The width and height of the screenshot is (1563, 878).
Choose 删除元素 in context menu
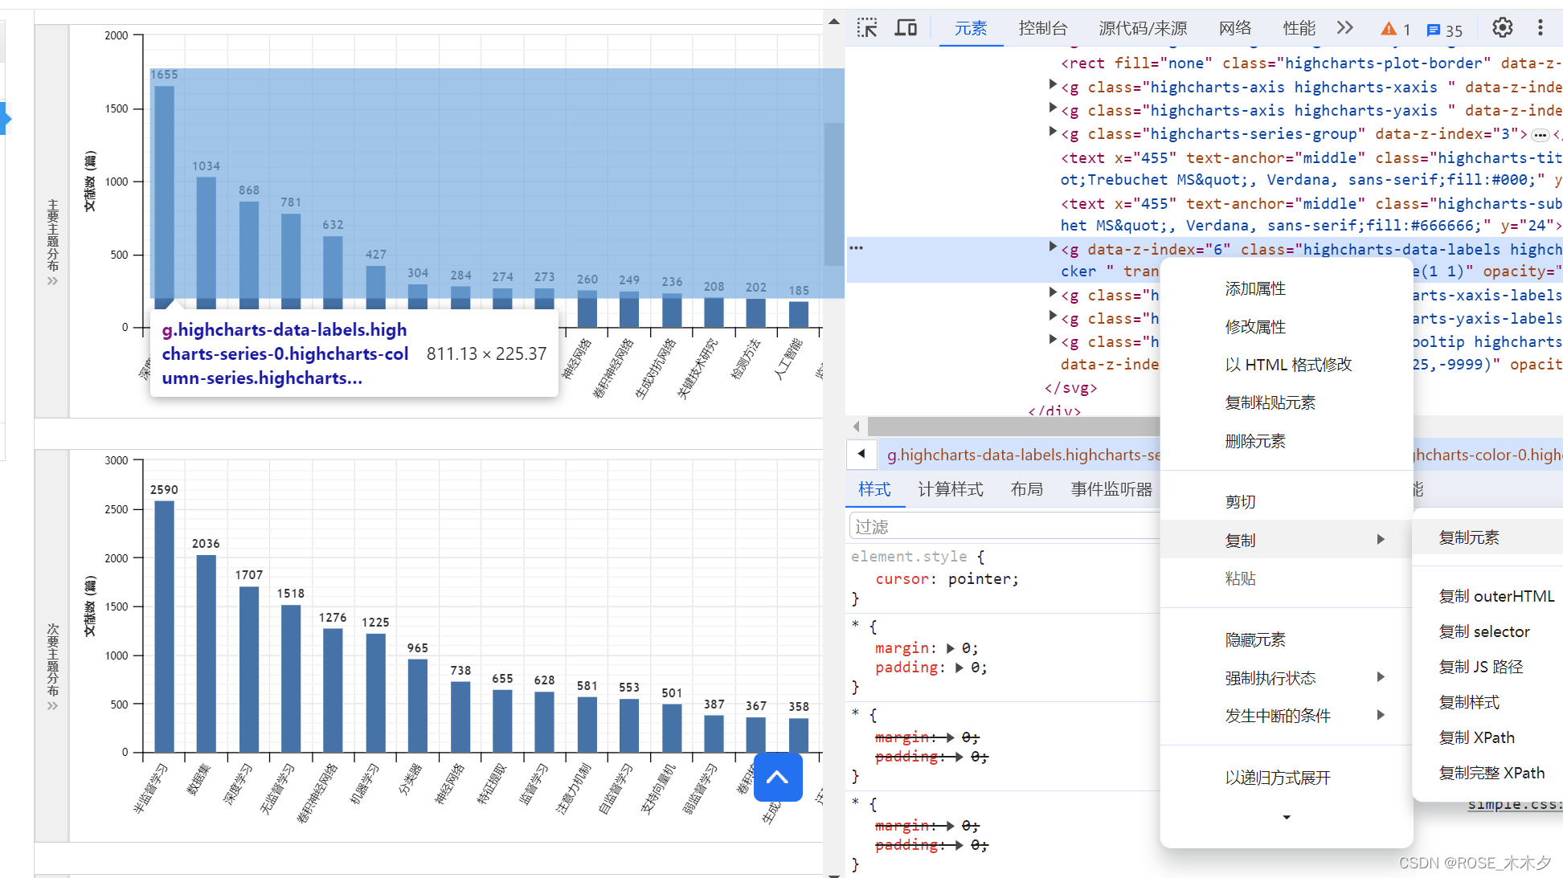1254,441
